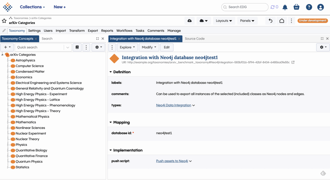Open the Export tab

coord(93,30)
